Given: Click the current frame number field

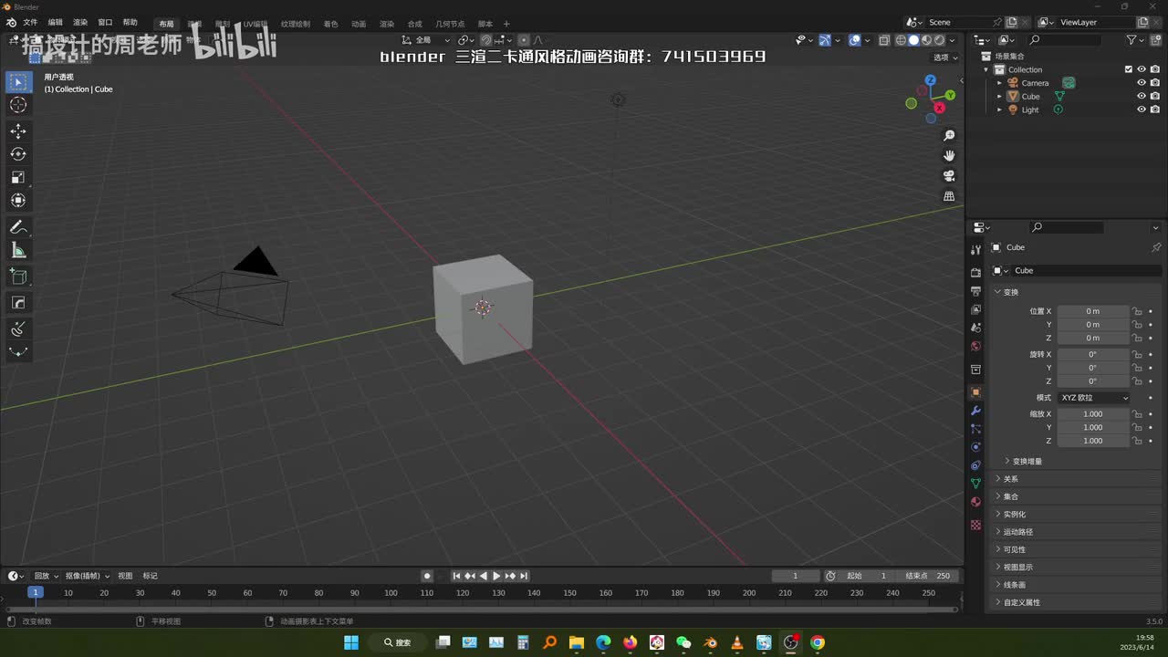Looking at the screenshot, I should 795,576.
